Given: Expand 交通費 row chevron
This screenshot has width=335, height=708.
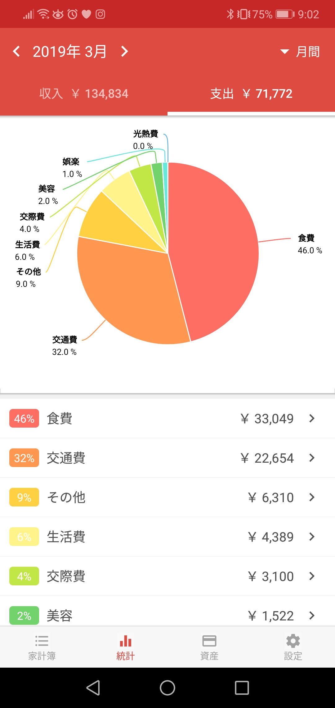Looking at the screenshot, I should [312, 458].
